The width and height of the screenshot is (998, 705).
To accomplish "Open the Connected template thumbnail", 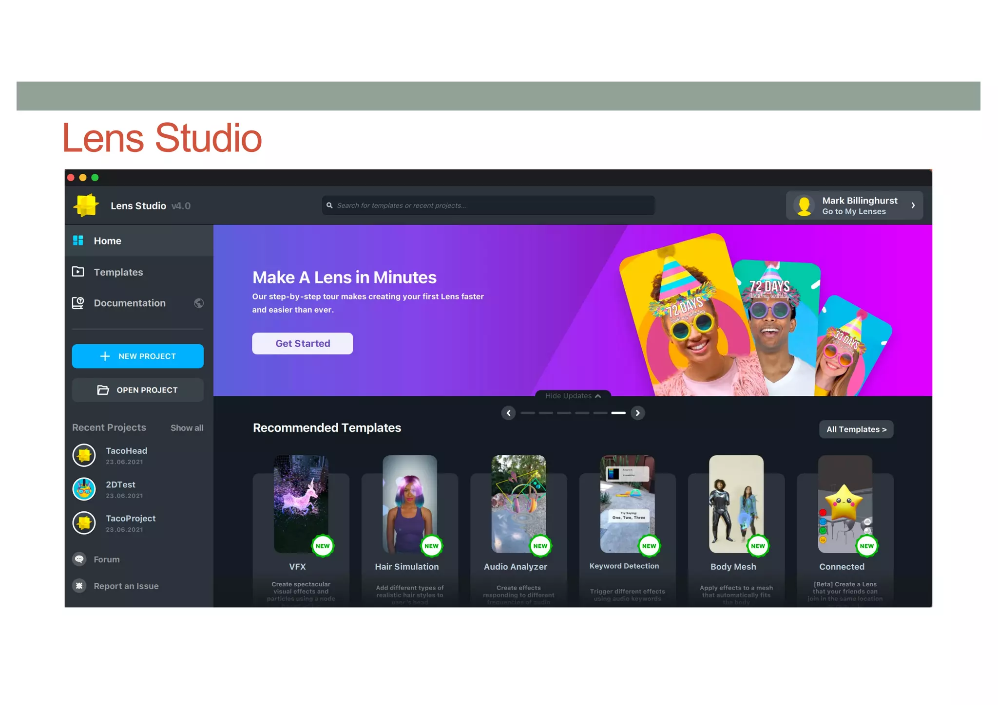I will (x=845, y=504).
